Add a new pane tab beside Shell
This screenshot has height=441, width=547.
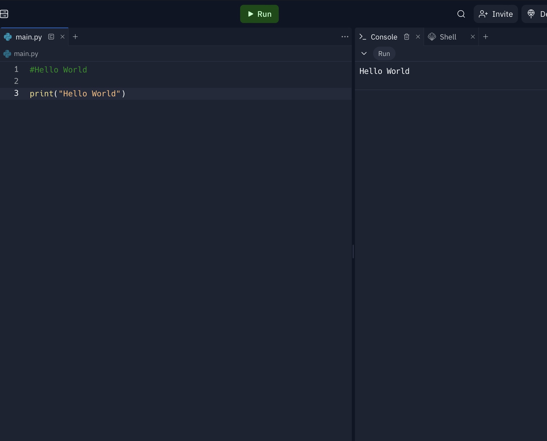[486, 37]
